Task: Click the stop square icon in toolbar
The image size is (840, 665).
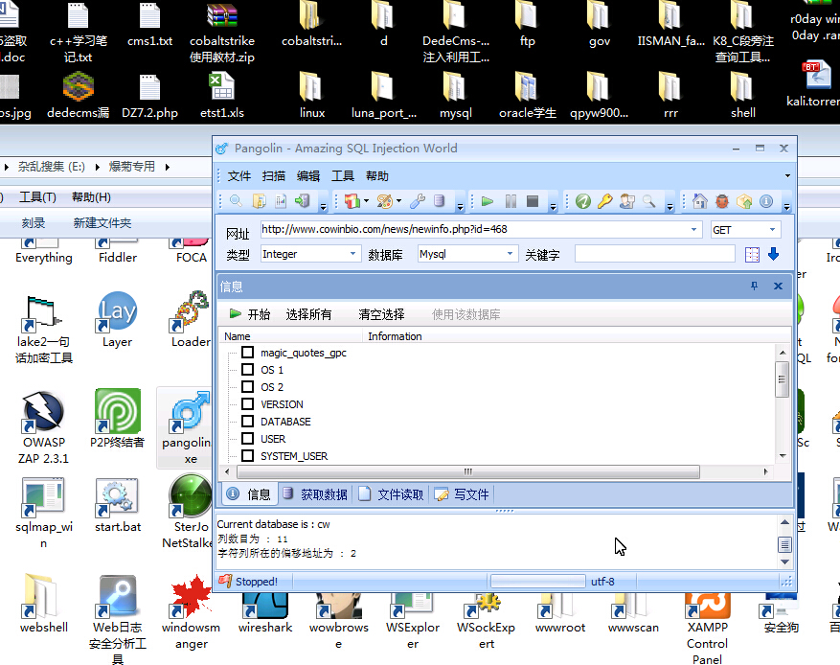Action: 533,201
